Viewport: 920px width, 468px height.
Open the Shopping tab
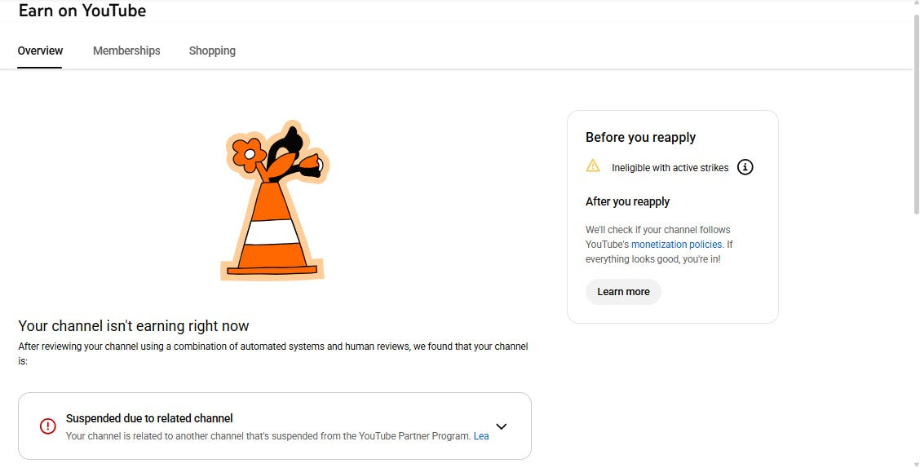212,51
